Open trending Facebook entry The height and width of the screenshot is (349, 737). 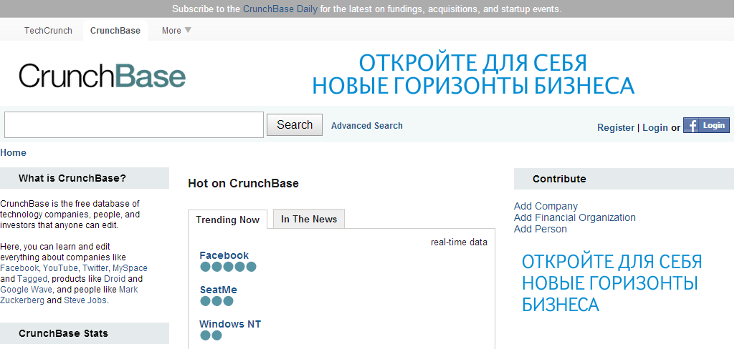pyautogui.click(x=224, y=255)
